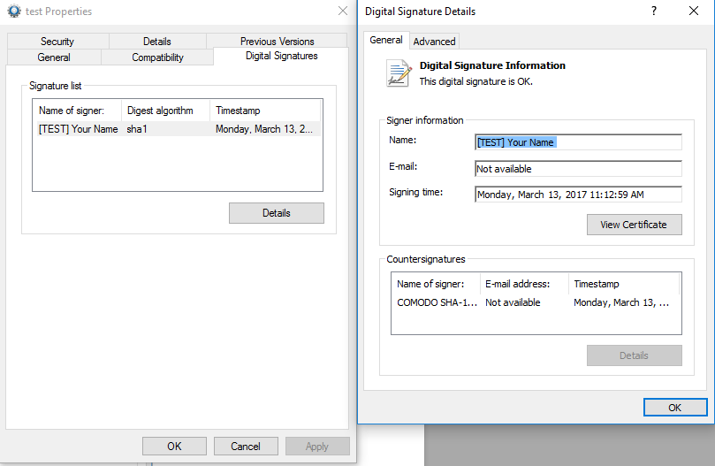The image size is (715, 466).
Task: Select the COMODO SHA-1 countersignature row
Action: click(x=536, y=302)
